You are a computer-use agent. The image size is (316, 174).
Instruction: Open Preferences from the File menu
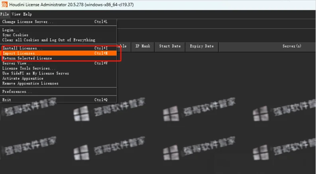click(x=59, y=92)
